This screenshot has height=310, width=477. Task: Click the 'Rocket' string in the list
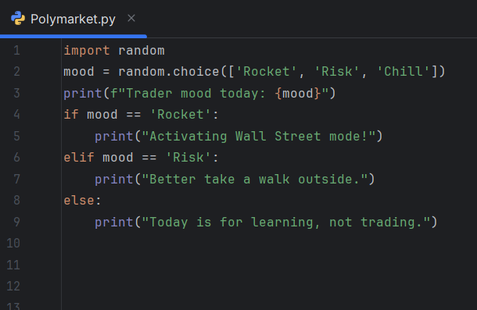click(x=266, y=72)
